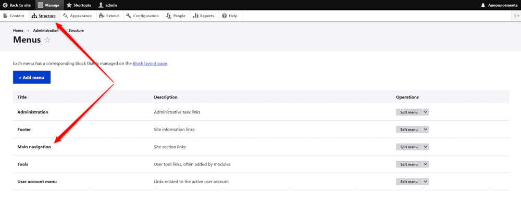The width and height of the screenshot is (521, 207).
Task: Expand operations dropdown for Footer menu
Action: (x=425, y=130)
